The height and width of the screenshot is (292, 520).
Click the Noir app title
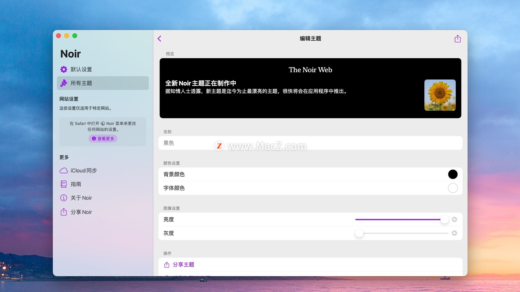tap(70, 54)
